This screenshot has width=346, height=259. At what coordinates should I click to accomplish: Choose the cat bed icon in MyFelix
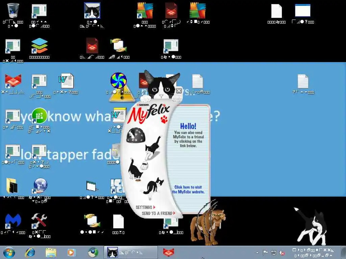(135, 135)
